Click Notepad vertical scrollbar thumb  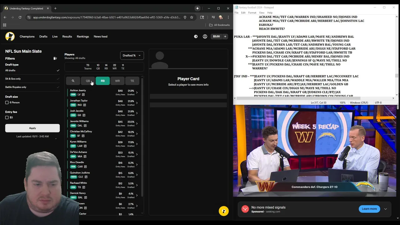pyautogui.click(x=397, y=76)
